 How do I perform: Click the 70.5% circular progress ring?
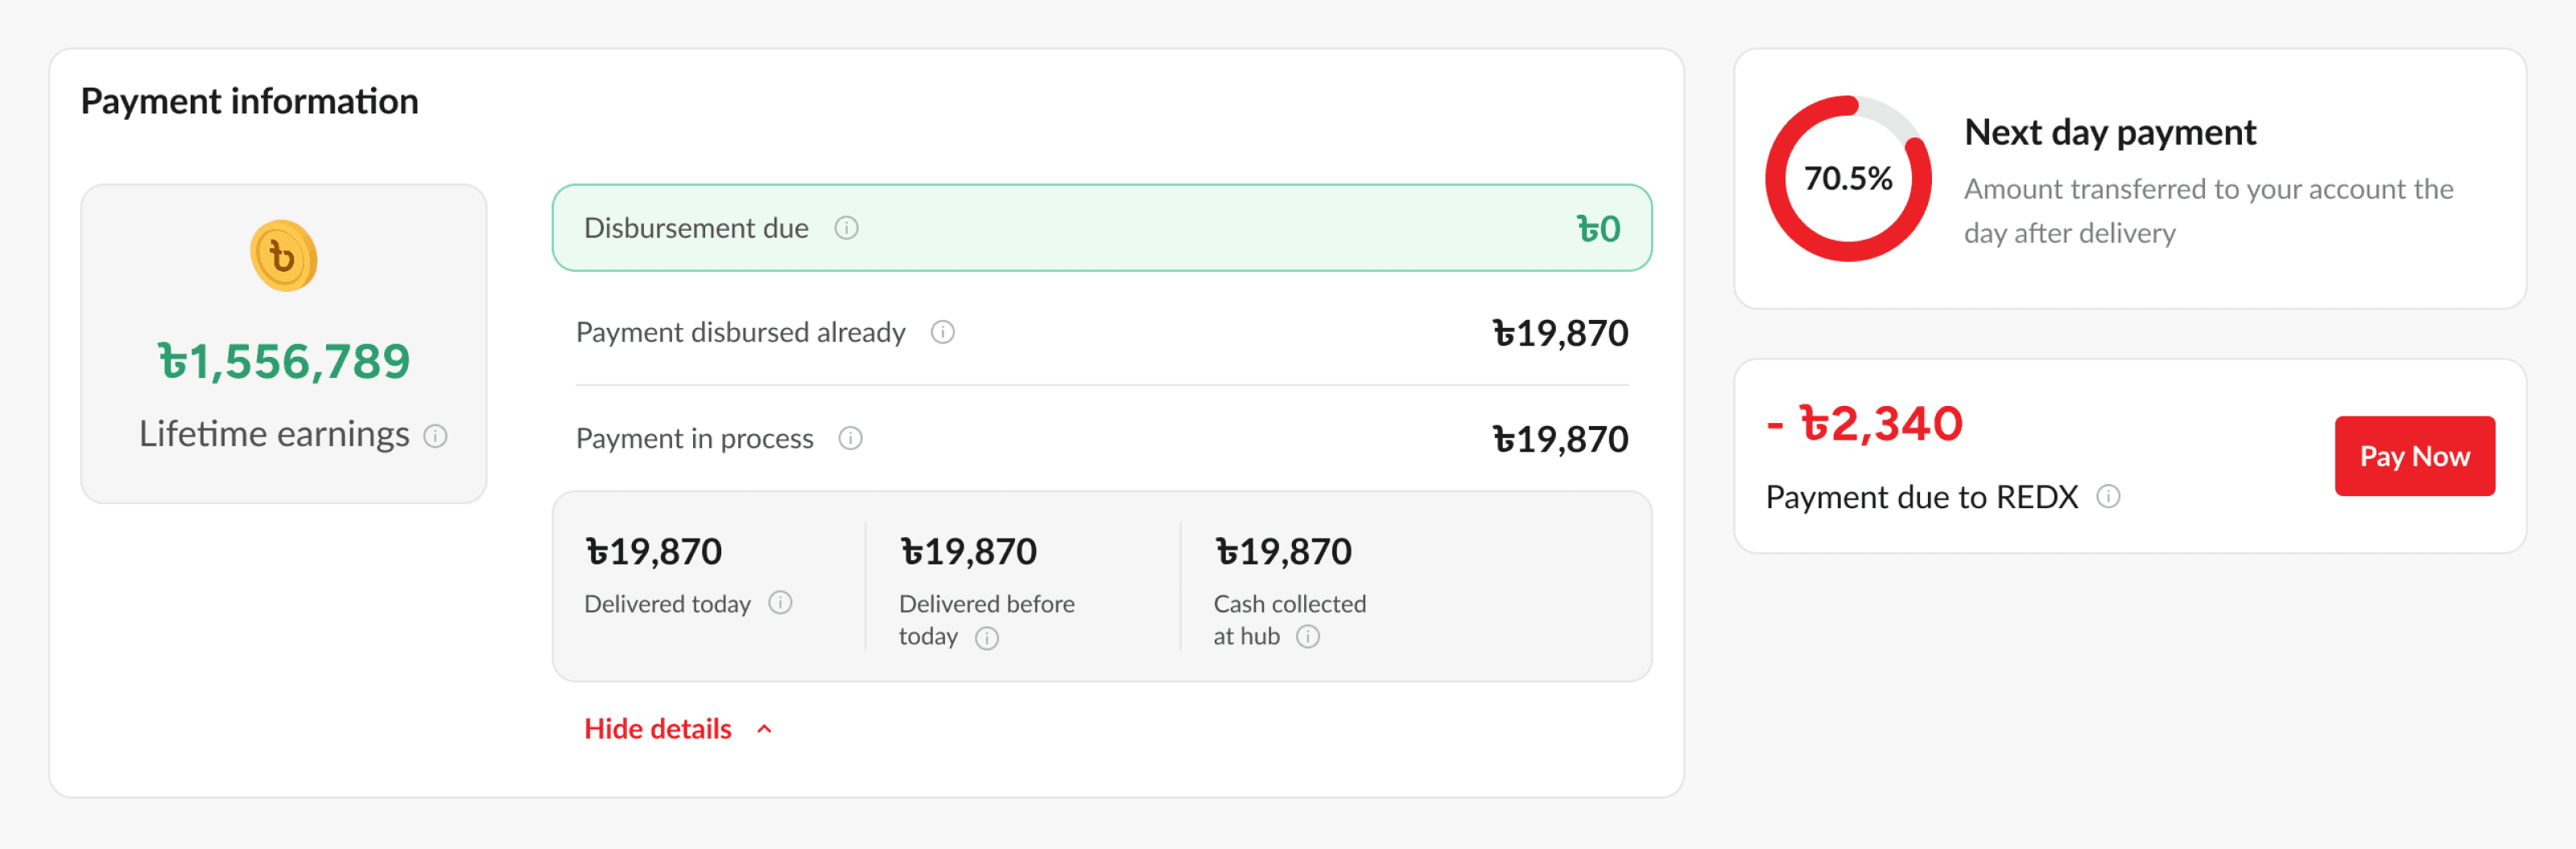(x=1847, y=178)
